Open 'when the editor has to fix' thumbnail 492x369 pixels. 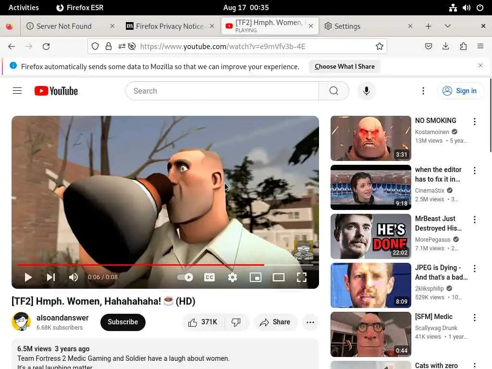click(x=370, y=187)
